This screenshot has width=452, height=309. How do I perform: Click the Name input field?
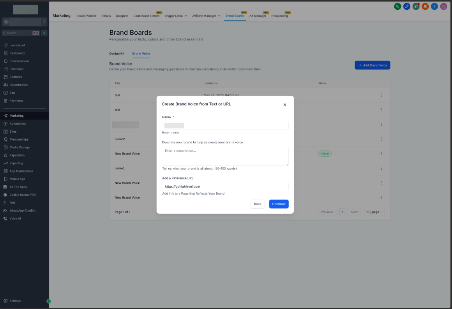pyautogui.click(x=225, y=126)
